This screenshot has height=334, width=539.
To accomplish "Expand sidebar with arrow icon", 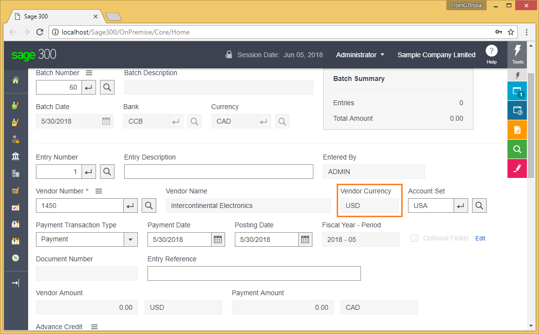I will click(16, 283).
